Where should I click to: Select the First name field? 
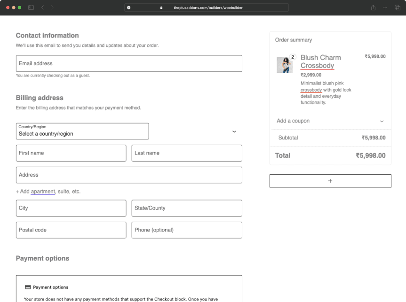[71, 153]
